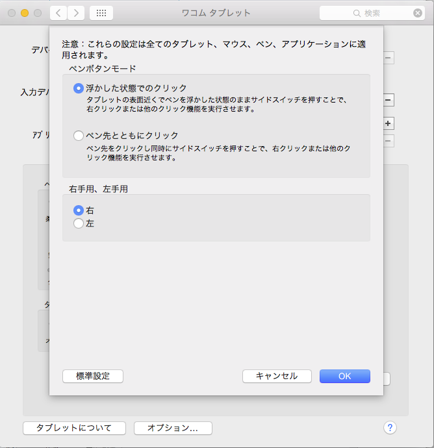Open タブレットについて about dialog
The image size is (434, 448).
(73, 428)
